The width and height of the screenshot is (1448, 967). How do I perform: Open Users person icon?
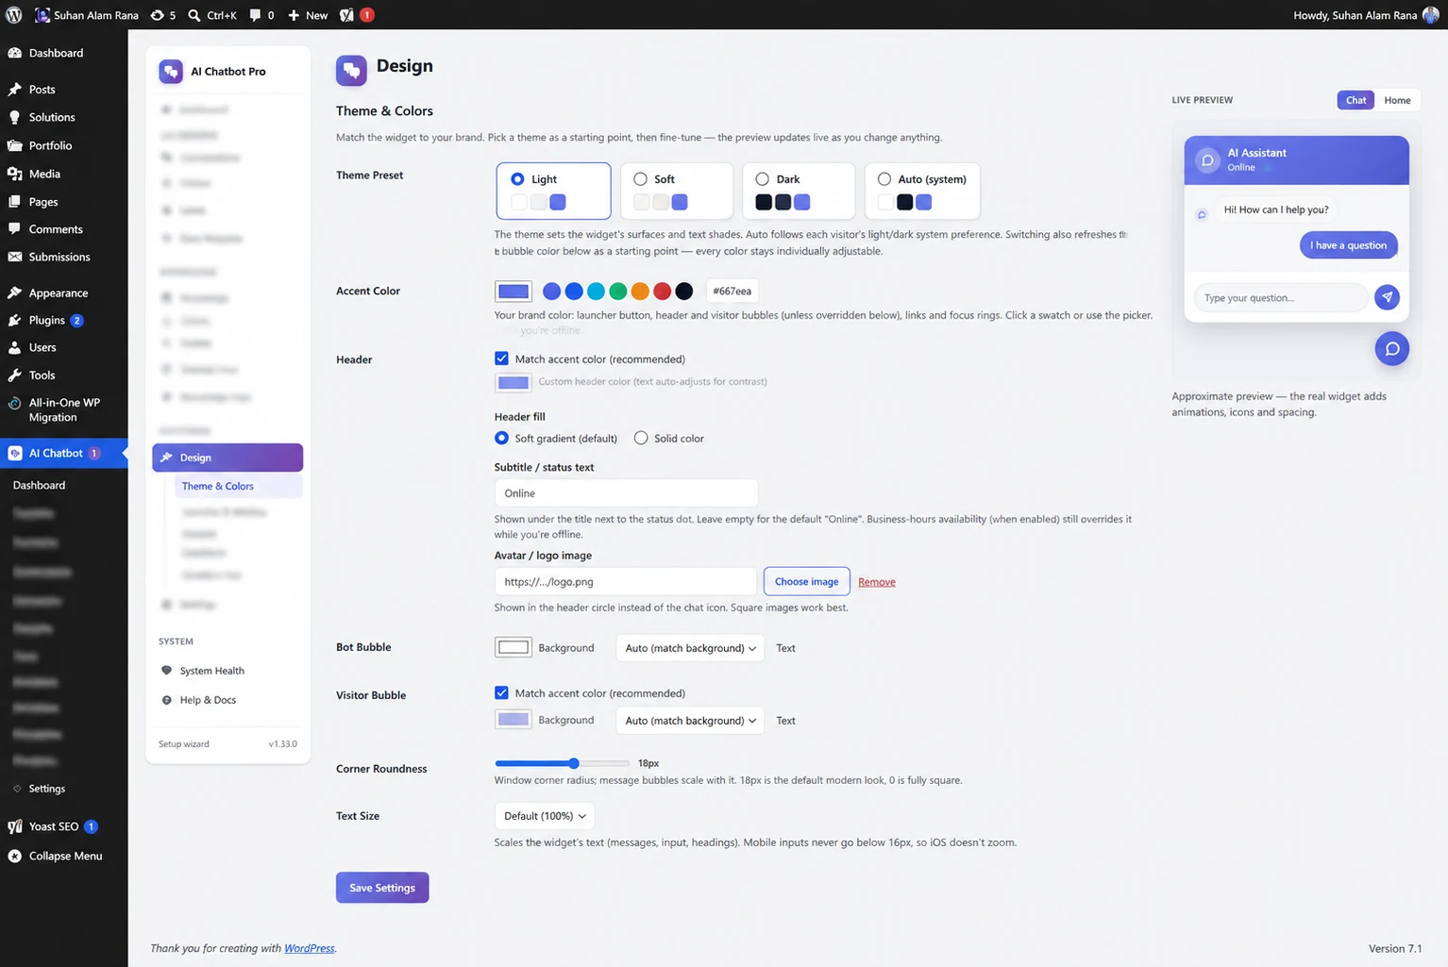pyautogui.click(x=15, y=347)
